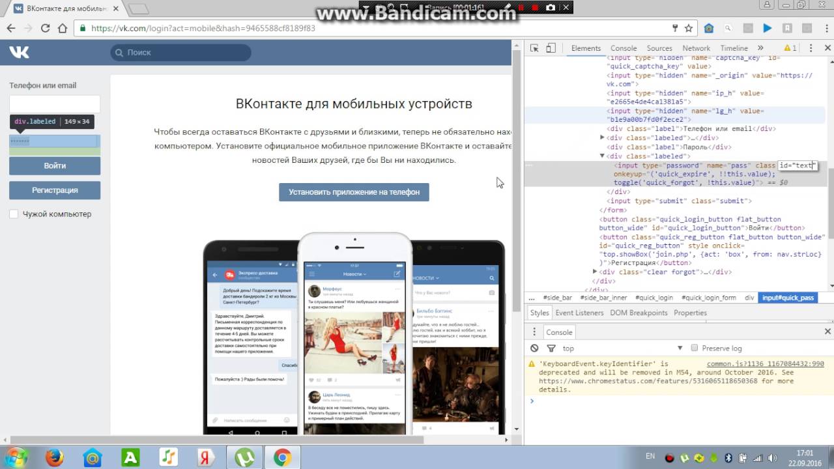834x469 pixels.
Task: Open the console context "top" dropdown
Action: pos(622,348)
